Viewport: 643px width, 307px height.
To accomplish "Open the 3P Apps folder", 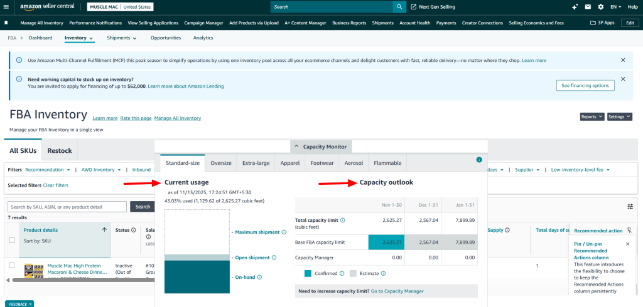I will coord(602,23).
